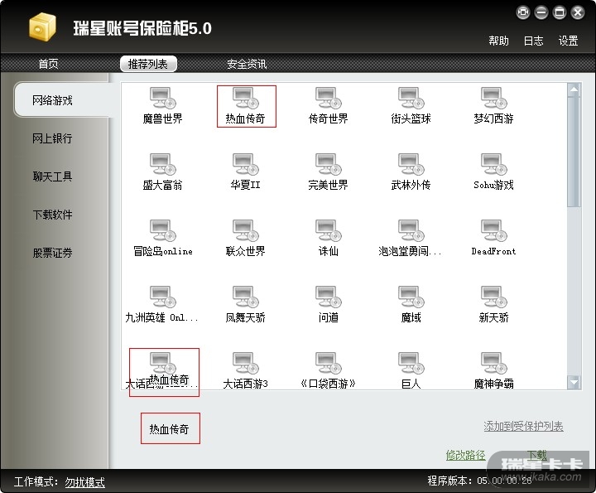Click the program version 05.00.00.26 text
Image resolution: width=596 pixels, height=493 pixels.
479,481
